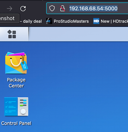Select the Package Center text label
This screenshot has width=128, height=132.
point(16,83)
